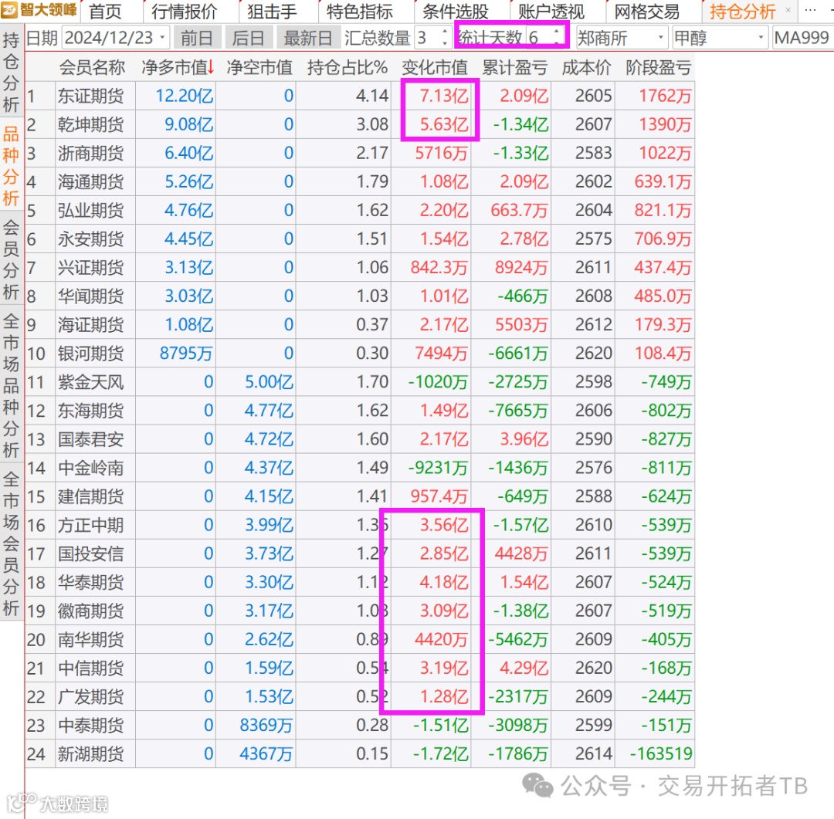Click the MA999 contract field
834x819 pixels.
(802, 38)
